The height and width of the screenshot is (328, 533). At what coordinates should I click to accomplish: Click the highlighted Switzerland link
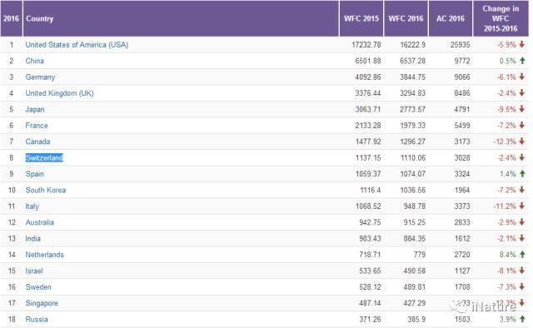coord(44,157)
